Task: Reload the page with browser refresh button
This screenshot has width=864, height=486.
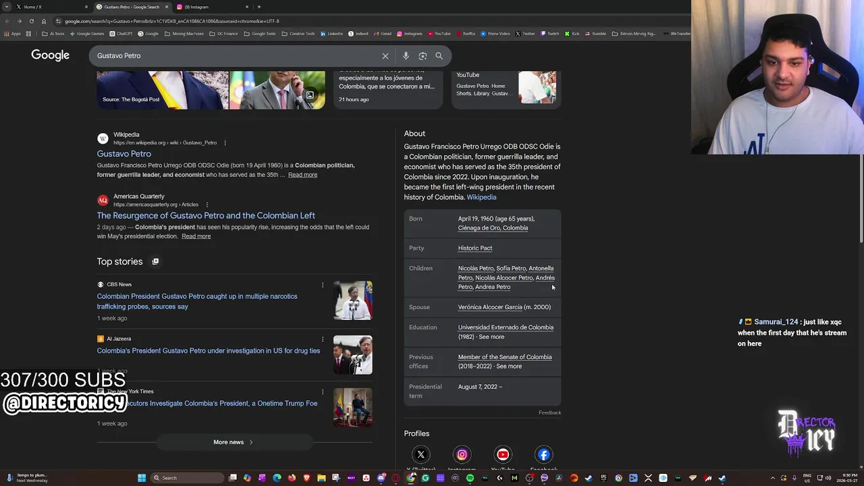Action: point(31,21)
